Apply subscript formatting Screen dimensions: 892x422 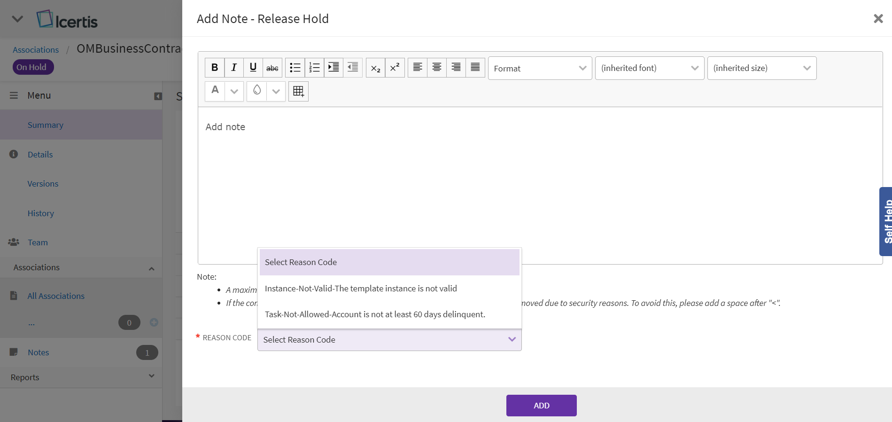[x=375, y=68]
